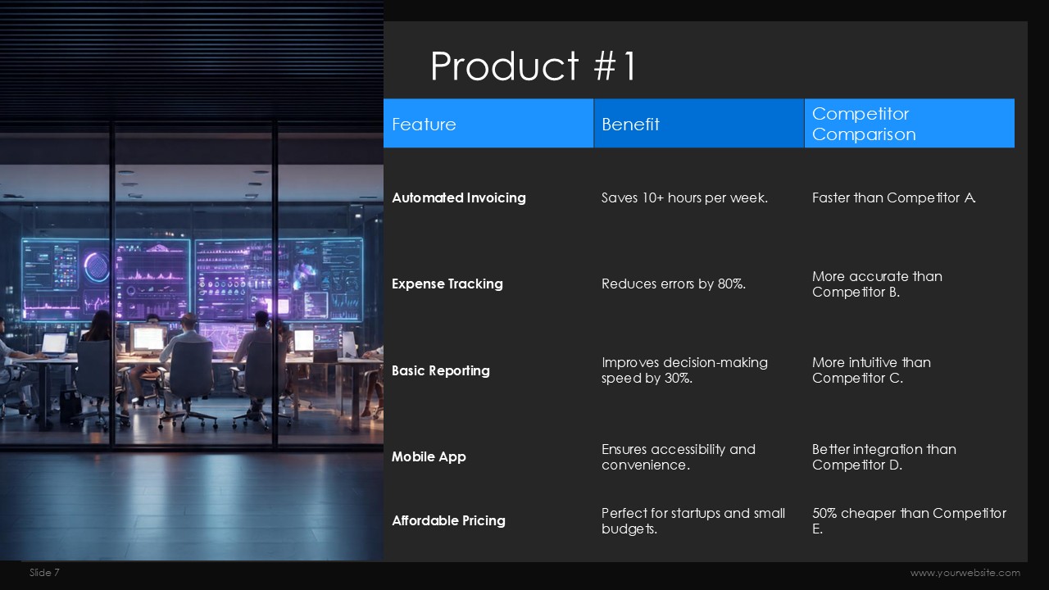1049x590 pixels.
Task: Click the 'Automated Invoicing' feature cell
Action: [x=459, y=197]
